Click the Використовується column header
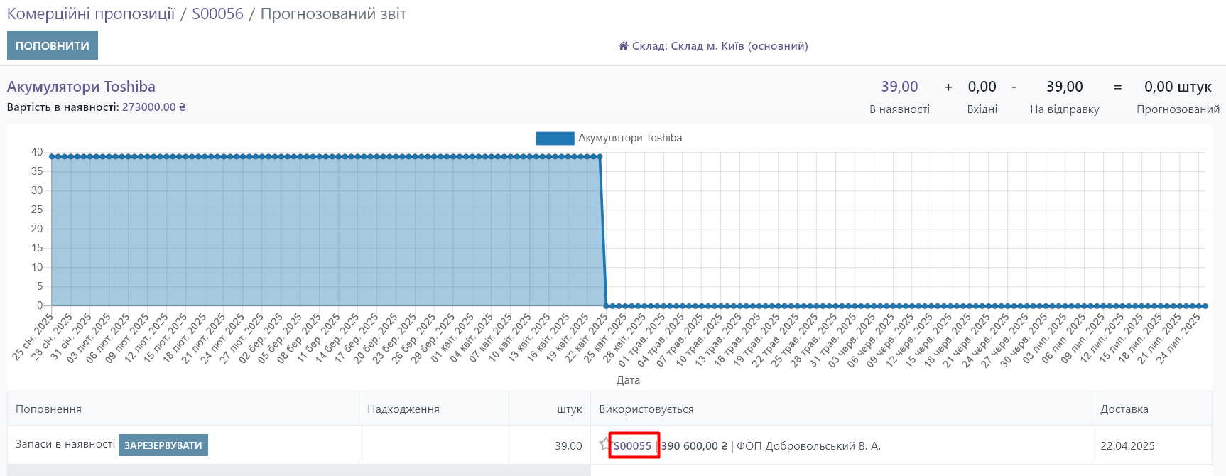 point(646,409)
